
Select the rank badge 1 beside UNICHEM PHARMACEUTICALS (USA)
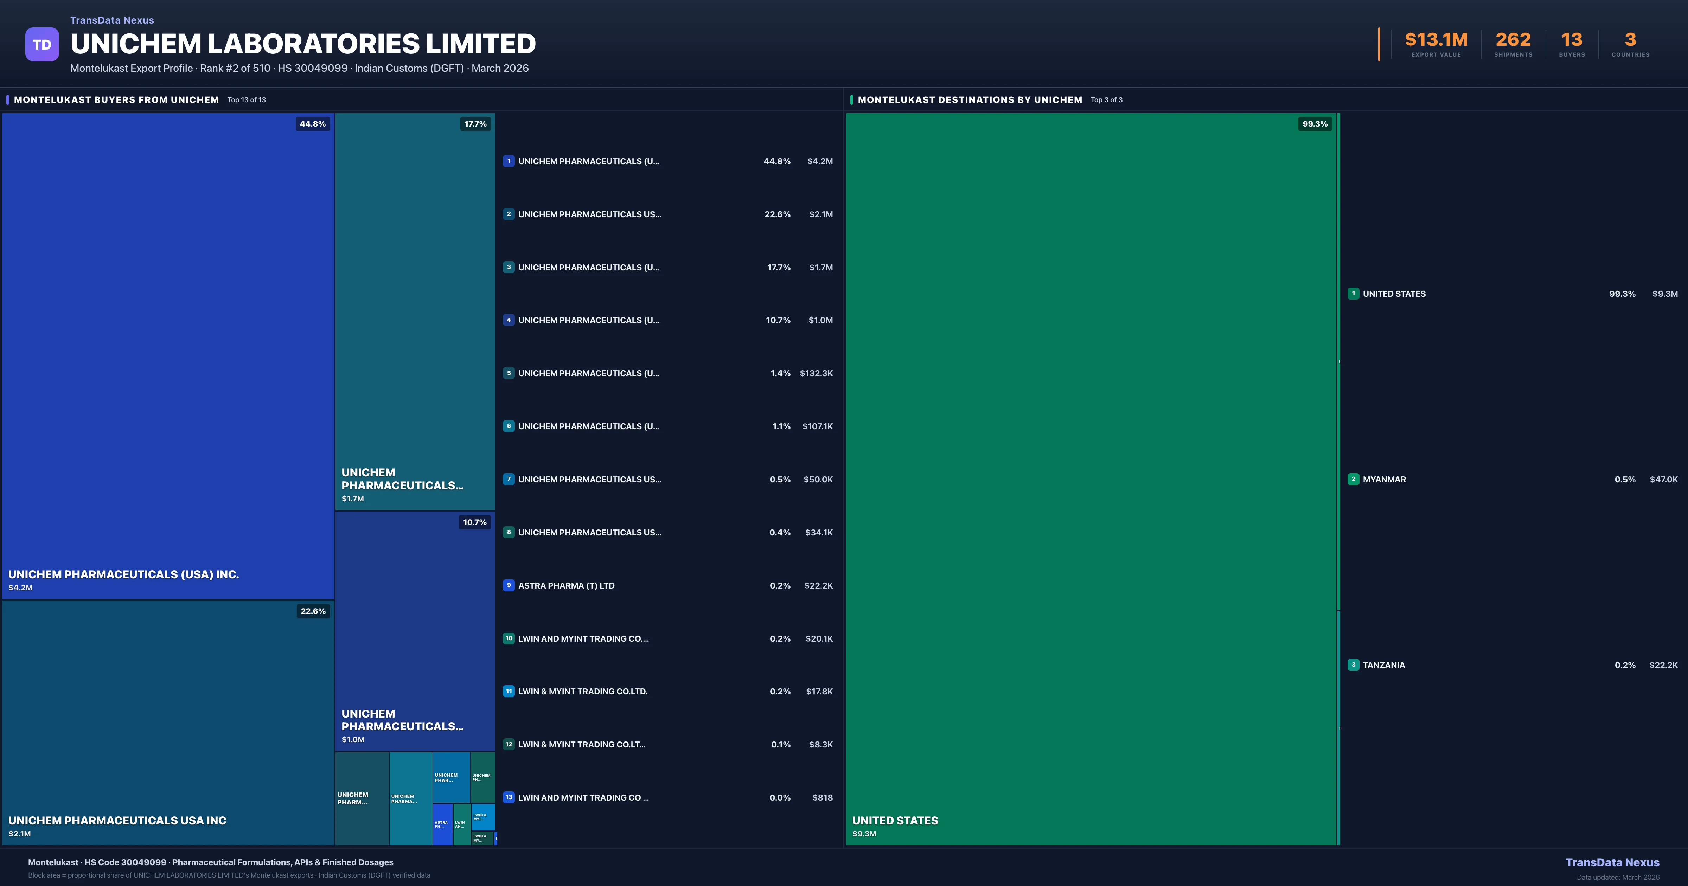[509, 161]
